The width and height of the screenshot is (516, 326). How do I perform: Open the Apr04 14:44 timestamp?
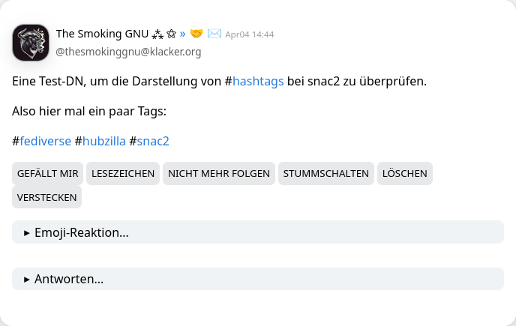(250, 34)
